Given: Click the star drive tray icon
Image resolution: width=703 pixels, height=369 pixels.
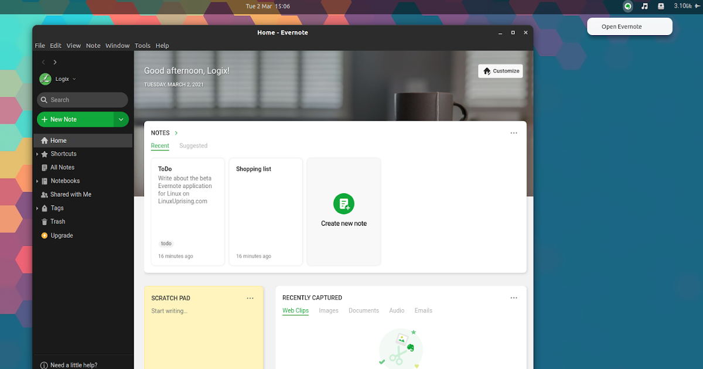Looking at the screenshot, I should pos(661,6).
